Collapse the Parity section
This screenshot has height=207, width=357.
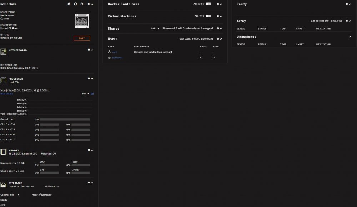(x=350, y=4)
